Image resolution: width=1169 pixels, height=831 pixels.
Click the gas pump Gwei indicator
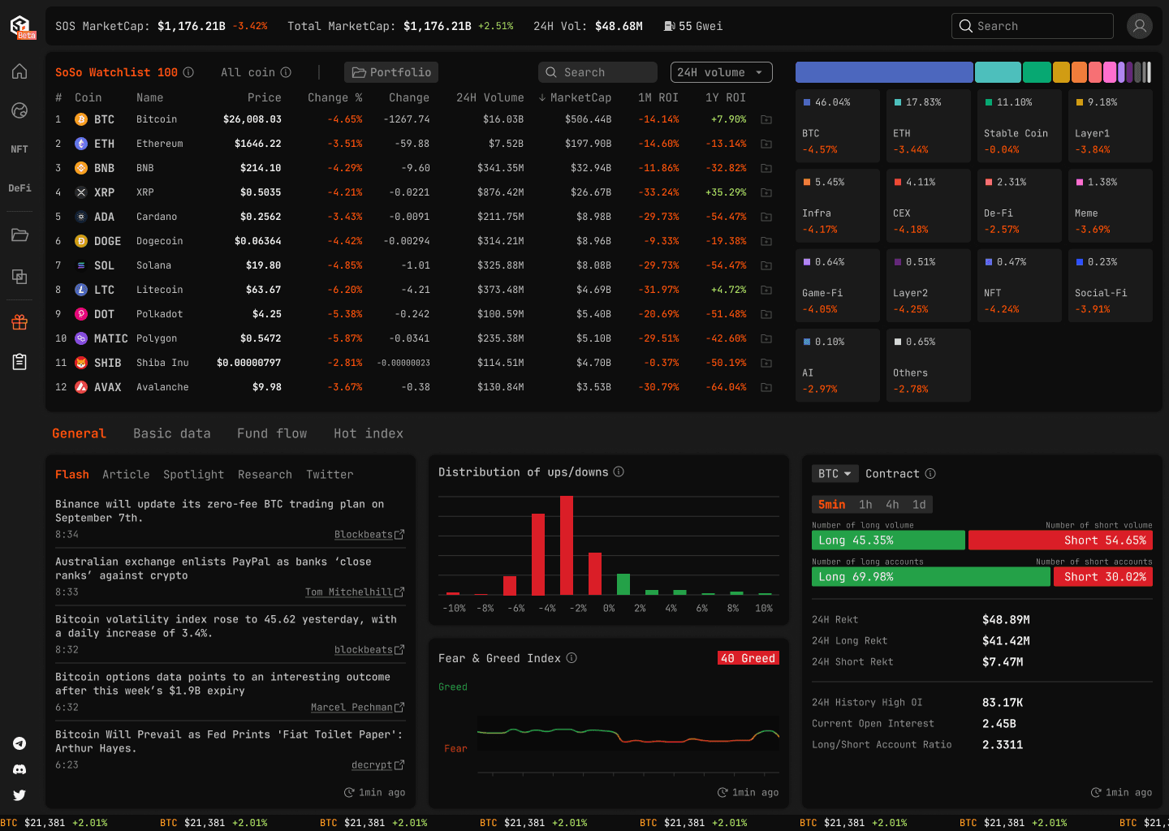click(693, 26)
